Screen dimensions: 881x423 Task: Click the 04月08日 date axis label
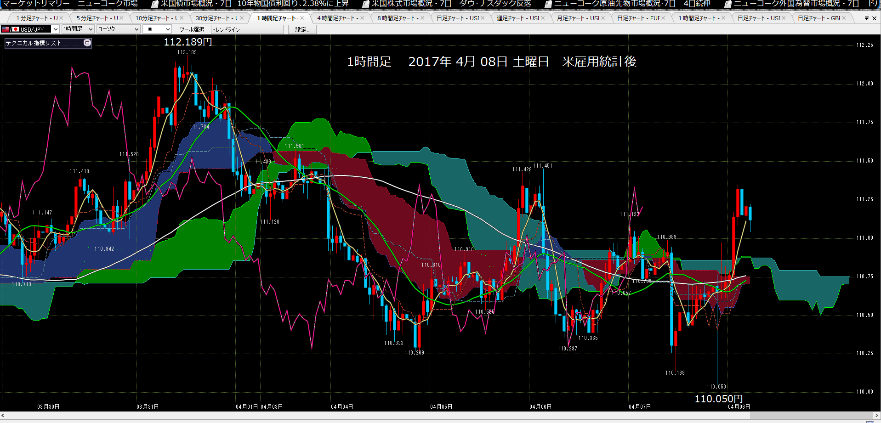tap(739, 407)
